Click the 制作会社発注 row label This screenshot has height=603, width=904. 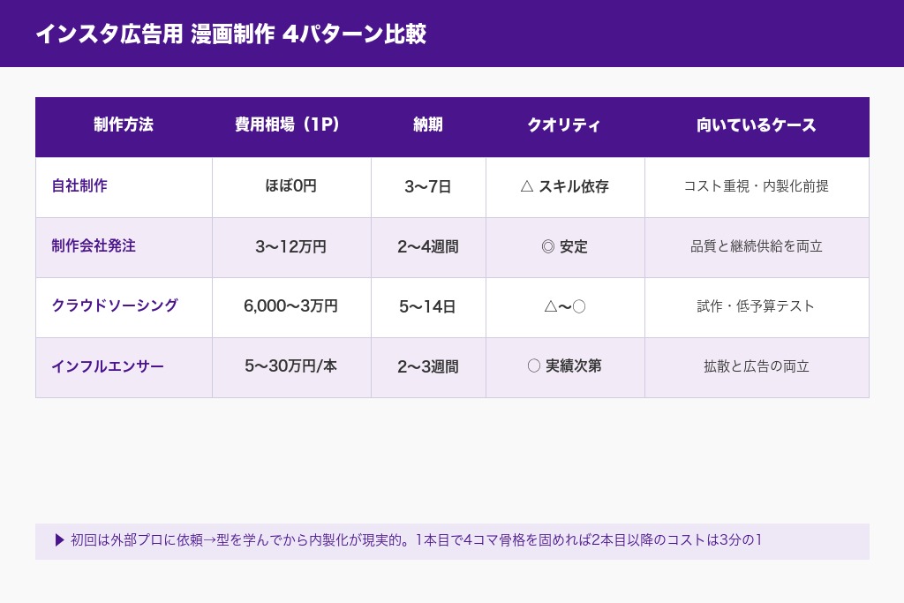click(x=94, y=246)
